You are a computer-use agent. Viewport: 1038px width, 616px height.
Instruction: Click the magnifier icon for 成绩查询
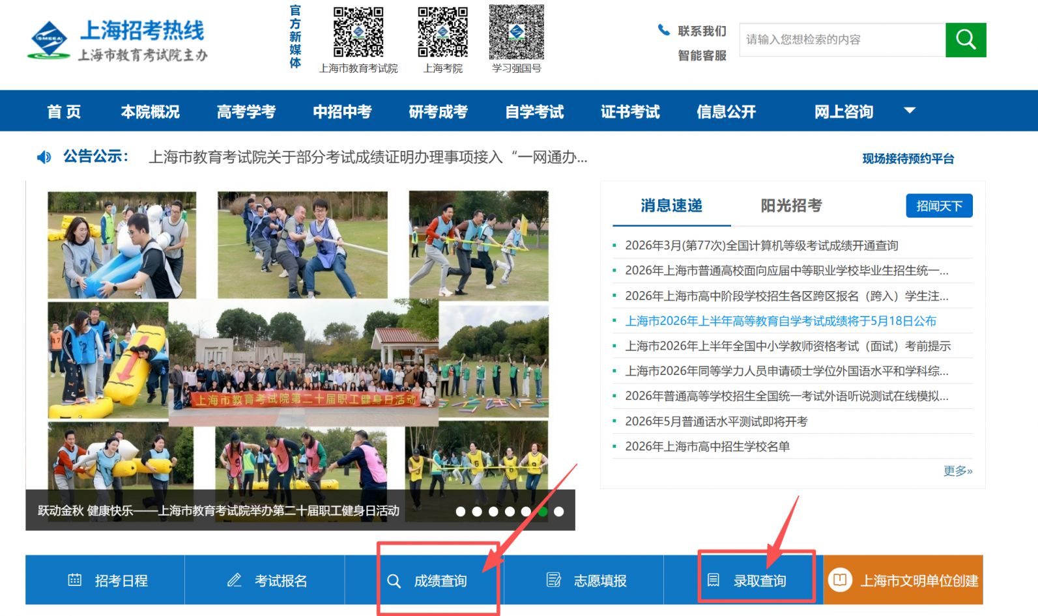(x=394, y=580)
